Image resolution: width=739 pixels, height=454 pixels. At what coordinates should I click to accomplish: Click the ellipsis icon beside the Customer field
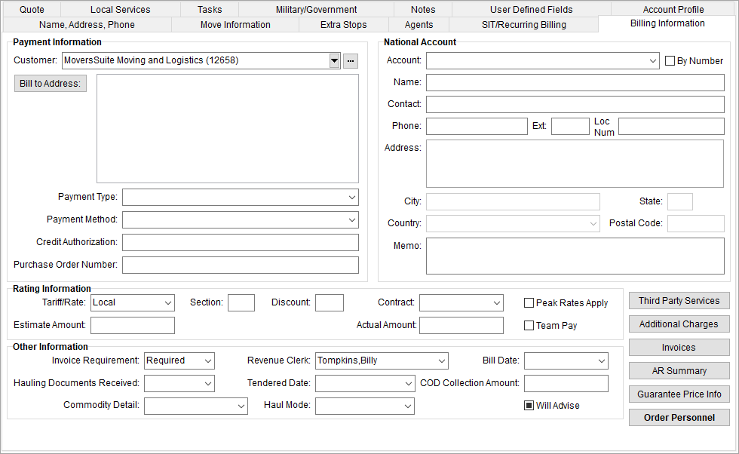coord(350,60)
